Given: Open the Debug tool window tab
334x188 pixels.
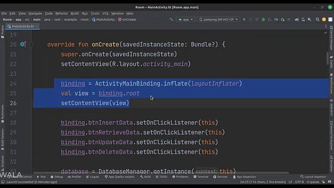Looking at the screenshot, I should [x=57, y=177].
